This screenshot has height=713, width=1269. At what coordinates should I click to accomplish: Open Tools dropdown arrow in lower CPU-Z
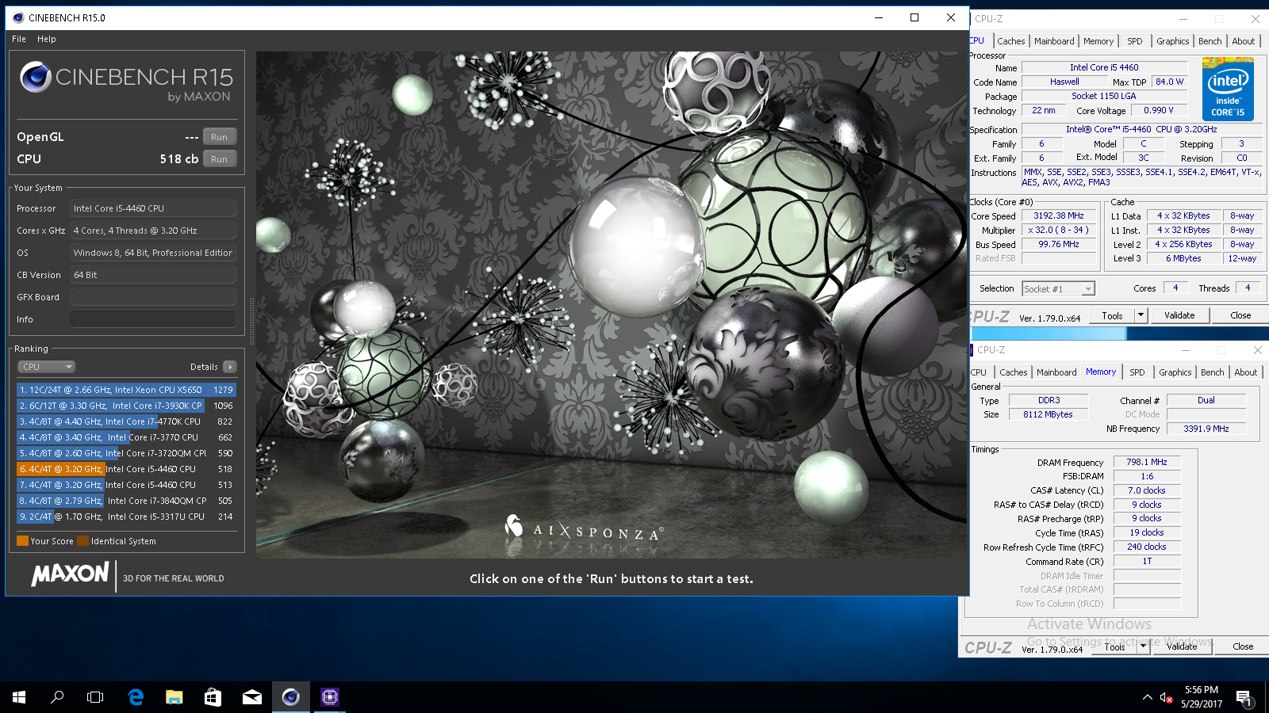1144,646
